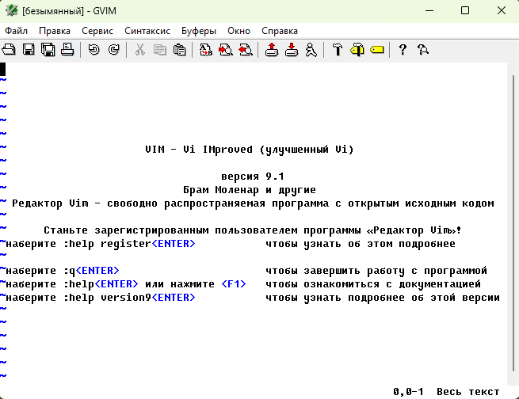Open the Синтаксис menu
This screenshot has height=399, width=519.
coord(147,31)
